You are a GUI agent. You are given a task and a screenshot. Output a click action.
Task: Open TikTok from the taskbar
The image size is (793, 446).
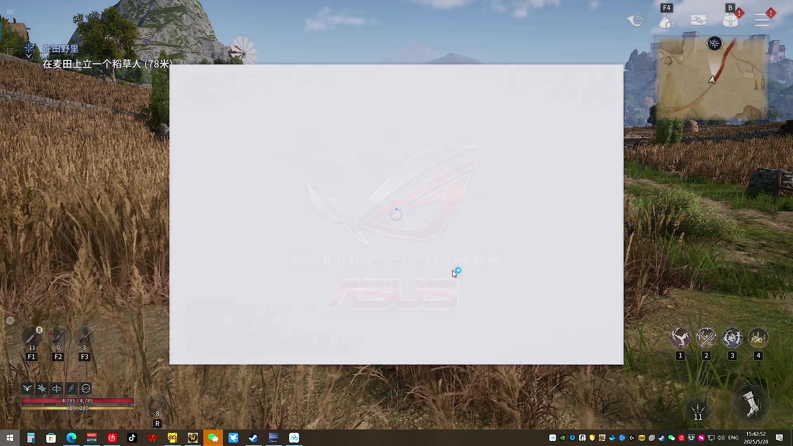pos(132,438)
